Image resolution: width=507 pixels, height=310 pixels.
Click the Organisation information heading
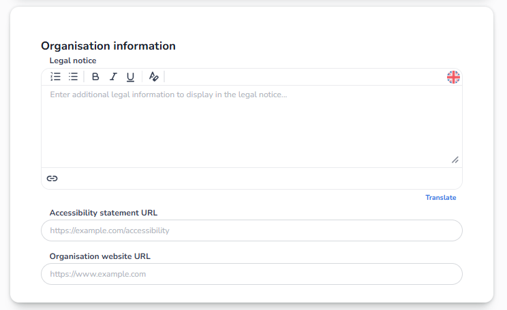[x=108, y=46]
